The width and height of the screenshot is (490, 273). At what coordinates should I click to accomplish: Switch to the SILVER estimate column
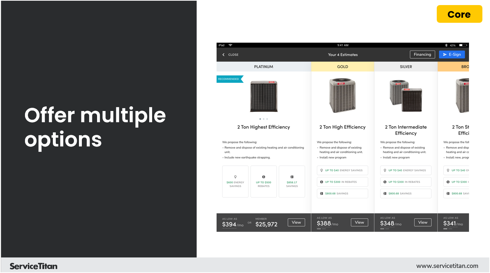[x=406, y=67]
